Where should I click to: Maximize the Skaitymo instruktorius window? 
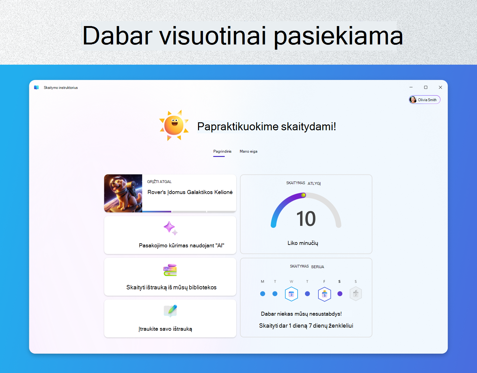click(x=426, y=87)
